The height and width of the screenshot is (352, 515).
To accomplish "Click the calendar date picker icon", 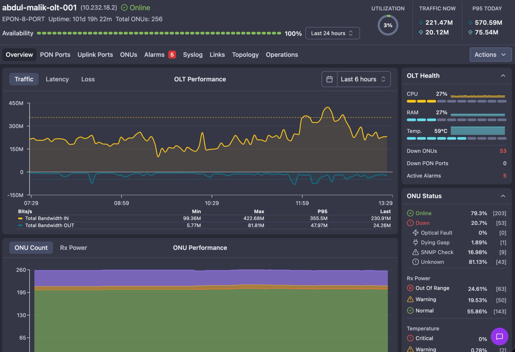I will [x=329, y=79].
